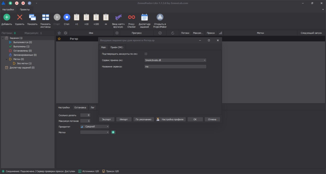Click the Имя column header
The image size is (326, 174).
point(91,33)
